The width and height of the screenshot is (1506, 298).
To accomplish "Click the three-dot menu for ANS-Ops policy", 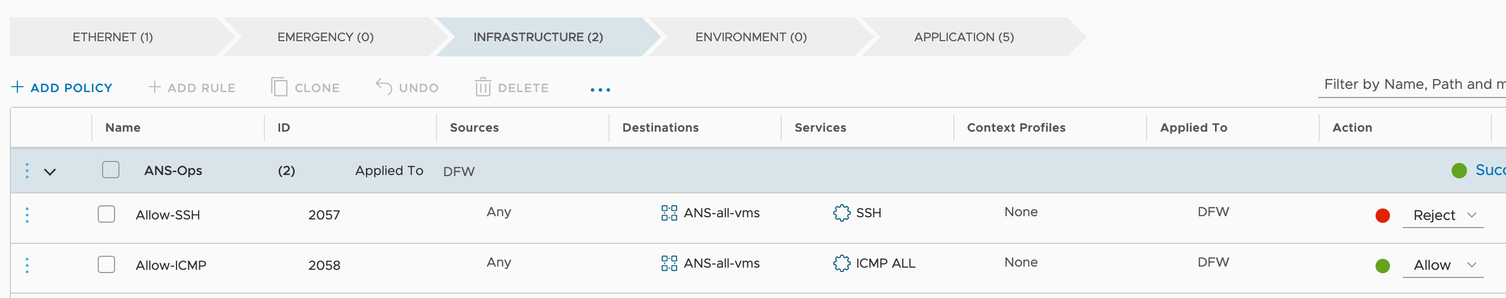I will point(27,171).
